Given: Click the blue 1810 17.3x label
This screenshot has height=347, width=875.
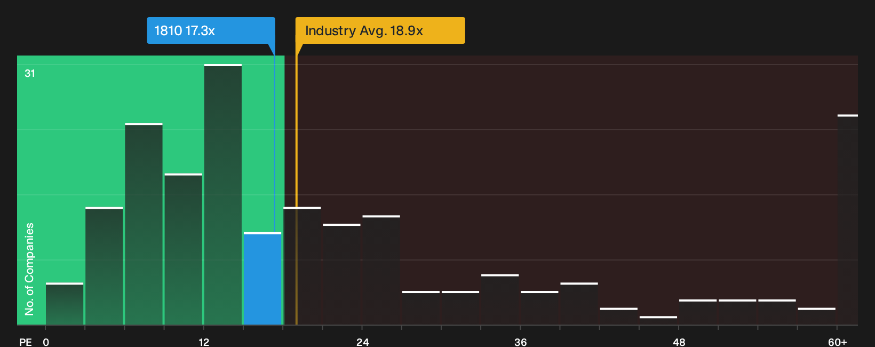Looking at the screenshot, I should point(211,30).
